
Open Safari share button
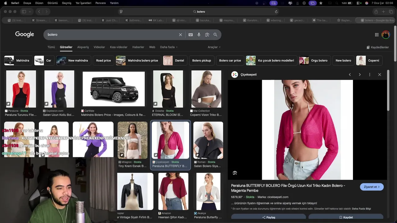376,12
